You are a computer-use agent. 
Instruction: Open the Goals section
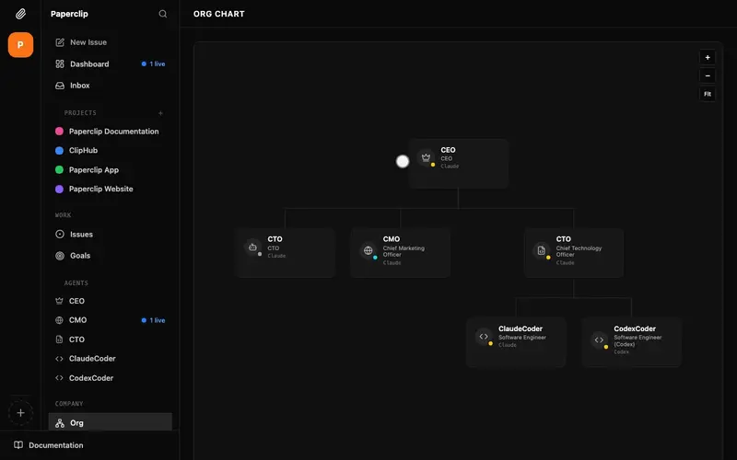pos(80,256)
